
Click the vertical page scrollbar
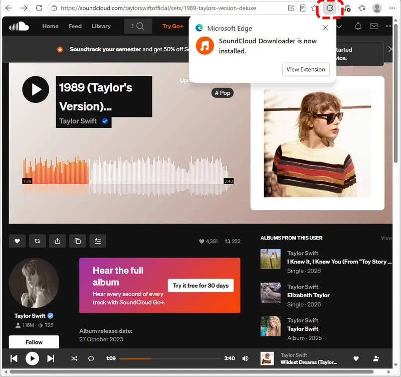(396, 93)
